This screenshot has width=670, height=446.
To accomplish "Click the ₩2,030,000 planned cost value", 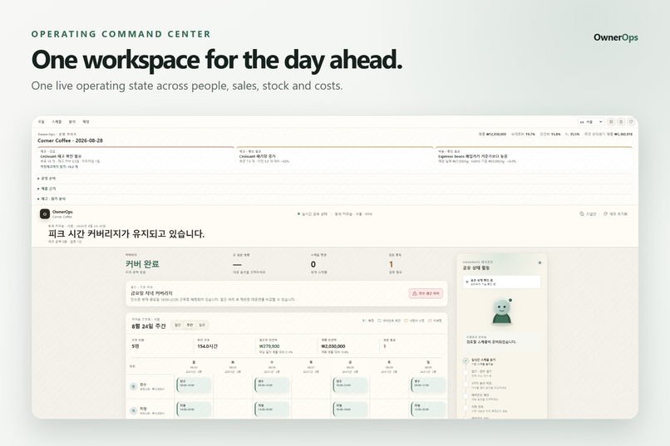I will [333, 346].
